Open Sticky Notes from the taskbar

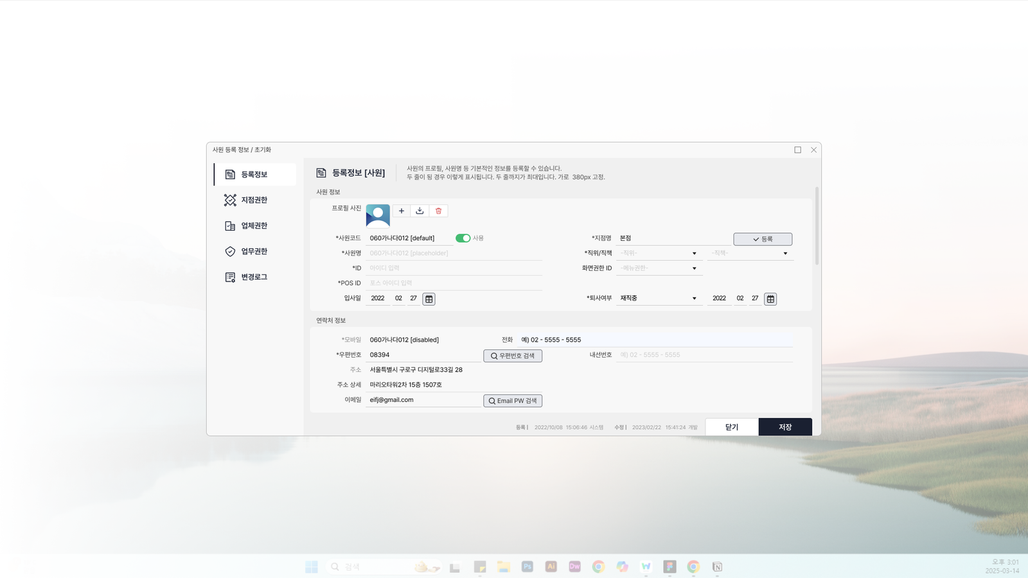(x=480, y=566)
